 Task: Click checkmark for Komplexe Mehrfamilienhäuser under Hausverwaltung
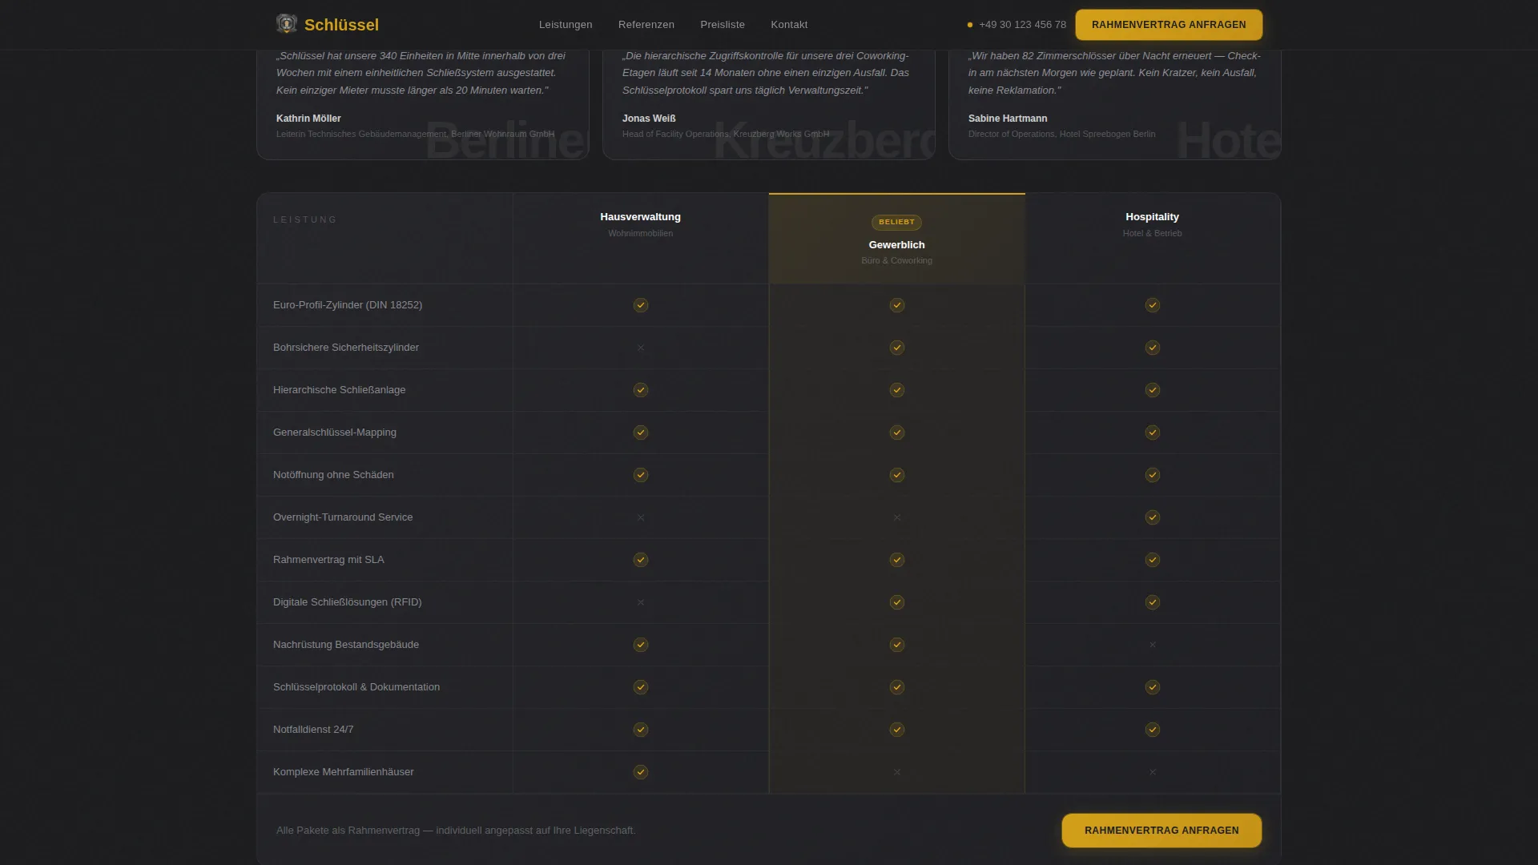[x=641, y=772]
